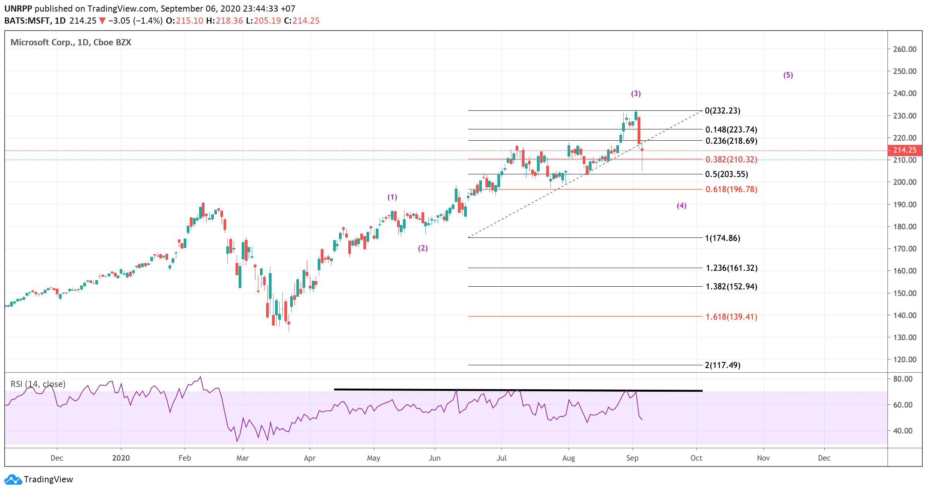The image size is (927, 492).
Task: Click the Oct label on time axis
Action: [x=697, y=458]
